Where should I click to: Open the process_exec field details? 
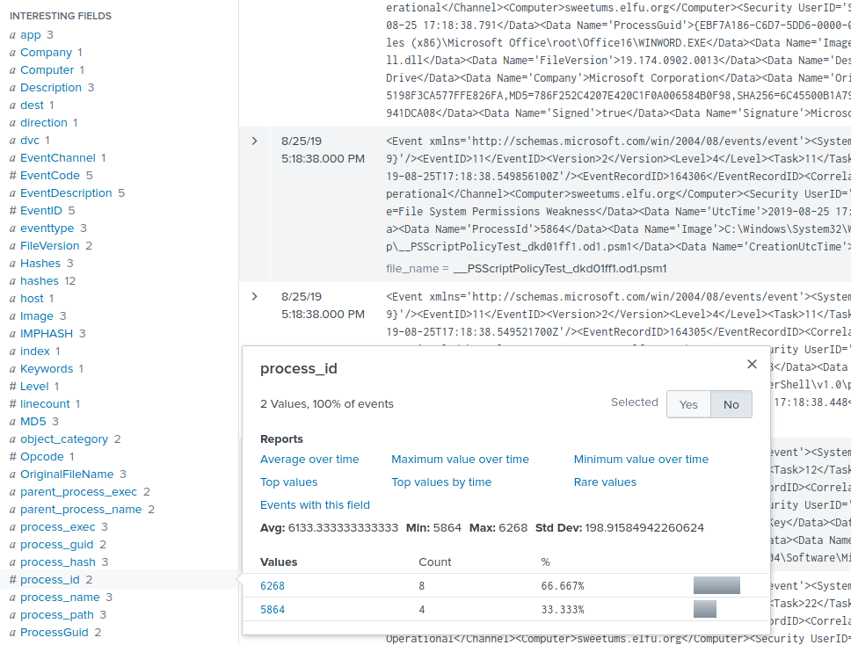point(57,526)
